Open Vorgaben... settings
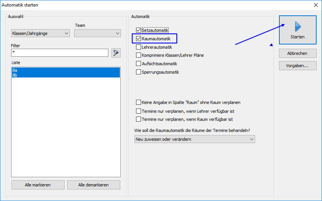The image size is (322, 201). tap(297, 66)
